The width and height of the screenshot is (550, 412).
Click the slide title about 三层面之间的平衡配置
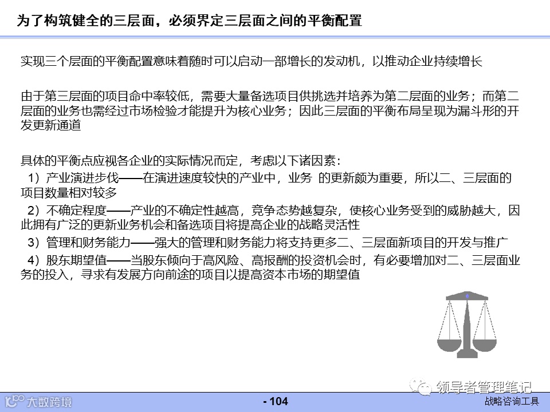(190, 21)
